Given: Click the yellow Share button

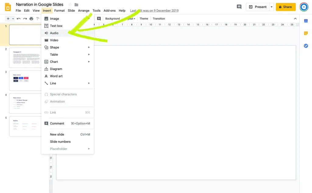Looking at the screenshot, I should point(285,7).
